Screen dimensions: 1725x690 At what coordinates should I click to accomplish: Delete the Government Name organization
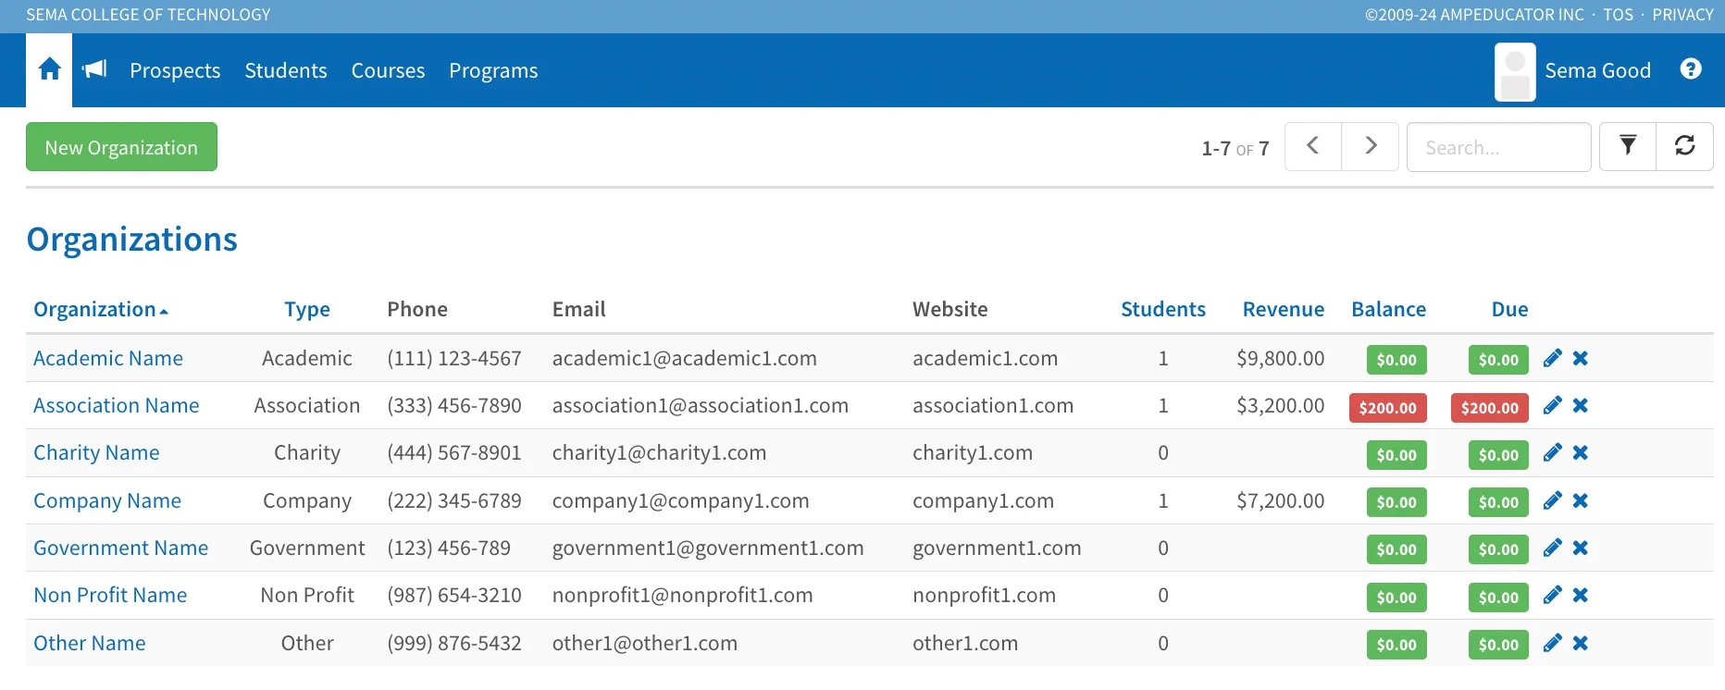(1581, 548)
